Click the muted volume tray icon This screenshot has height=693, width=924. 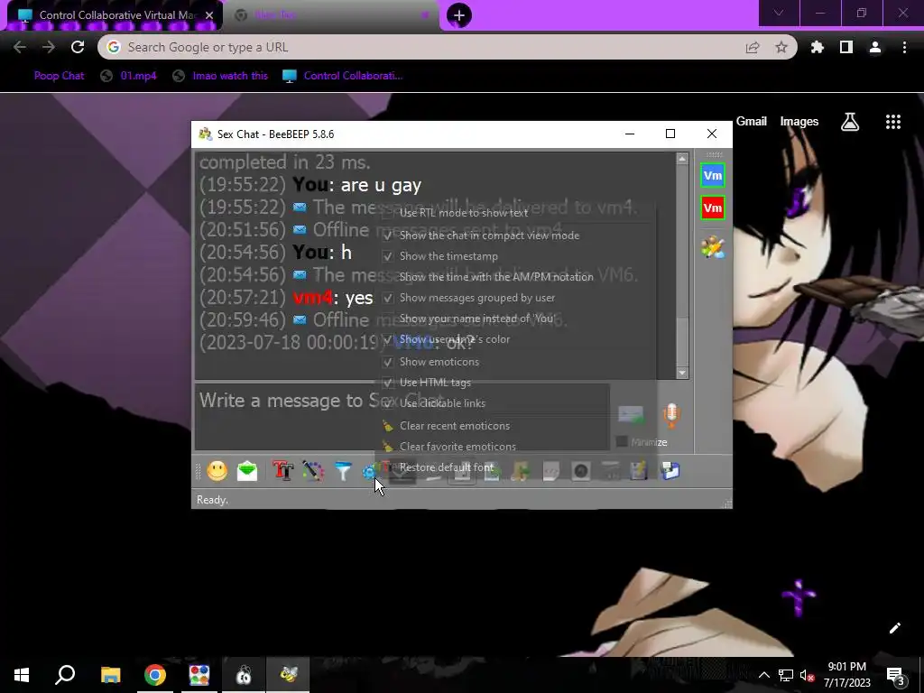(807, 675)
